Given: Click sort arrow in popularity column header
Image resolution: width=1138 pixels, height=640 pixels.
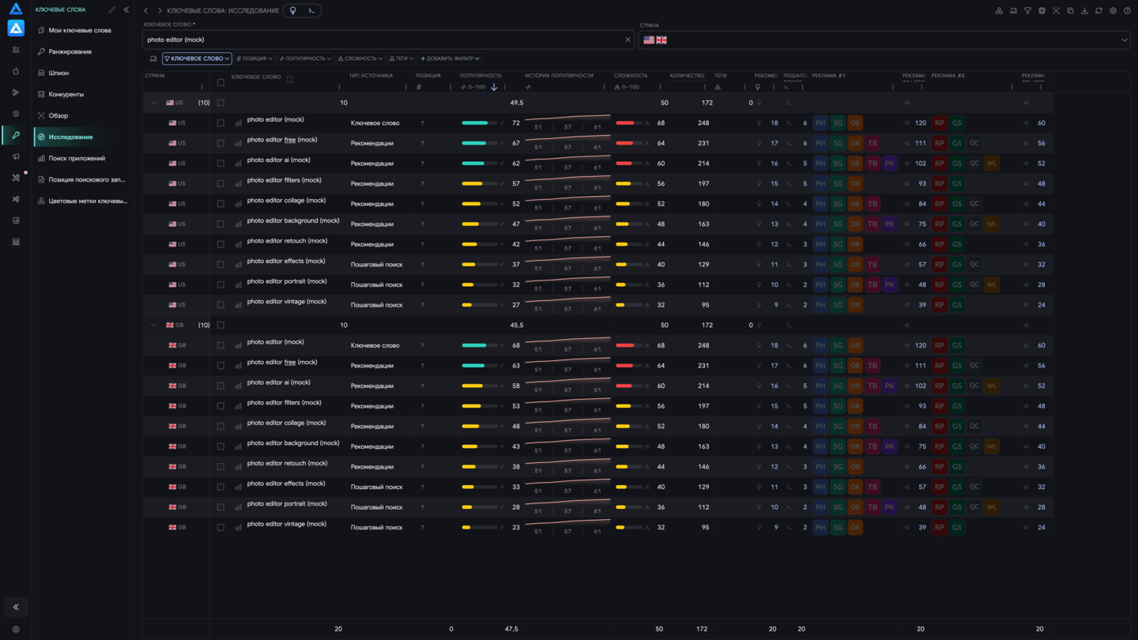Looking at the screenshot, I should tap(494, 87).
